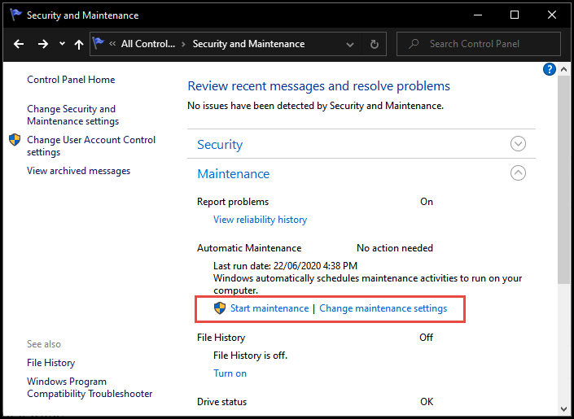
Task: Click Start maintenance link
Action: pos(269,308)
